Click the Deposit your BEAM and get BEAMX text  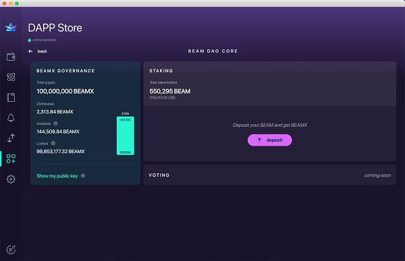[x=270, y=125]
